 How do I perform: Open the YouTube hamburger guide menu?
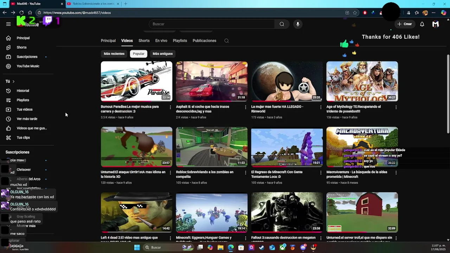coord(8,24)
